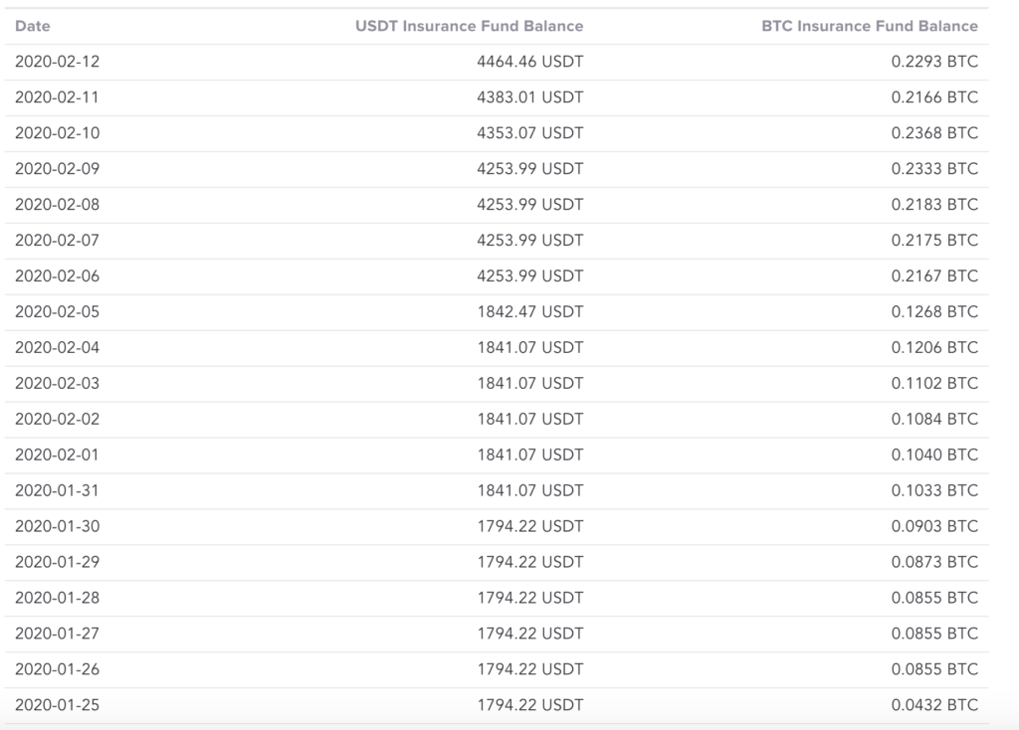Select the 2020-01-30 date cell

tap(57, 526)
